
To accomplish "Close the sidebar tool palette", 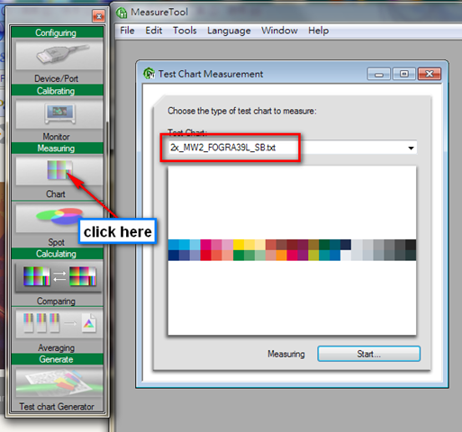I will pyautogui.click(x=98, y=16).
